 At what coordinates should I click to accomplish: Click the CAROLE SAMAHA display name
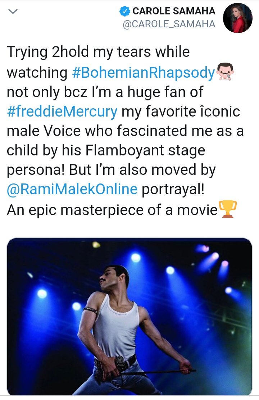pos(174,12)
